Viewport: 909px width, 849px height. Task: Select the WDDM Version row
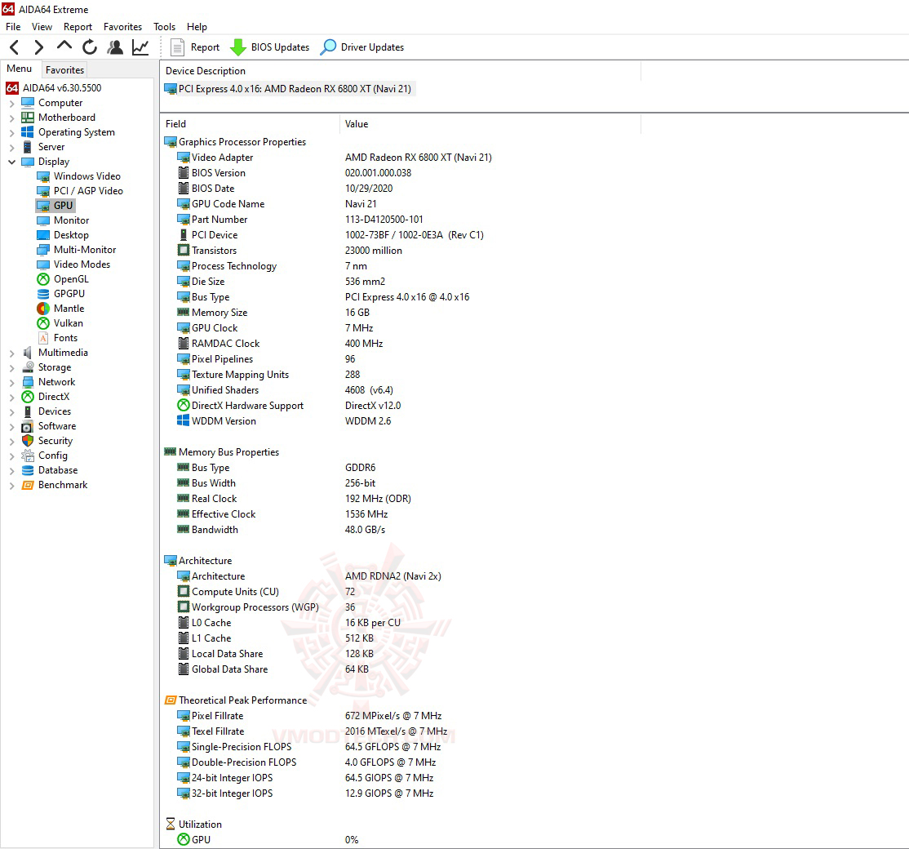click(x=284, y=421)
